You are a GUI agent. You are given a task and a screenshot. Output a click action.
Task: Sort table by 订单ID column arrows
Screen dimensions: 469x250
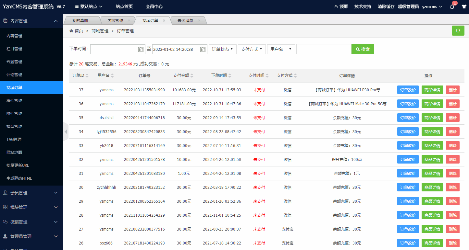tap(87, 75)
